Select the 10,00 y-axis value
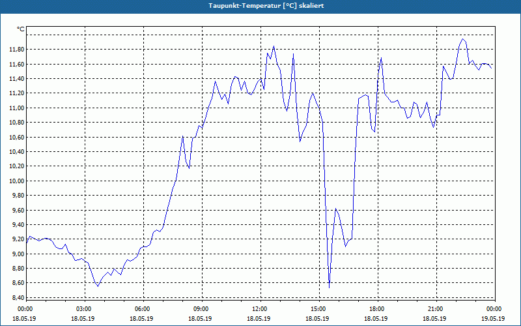521x326 pixels. [x=17, y=181]
